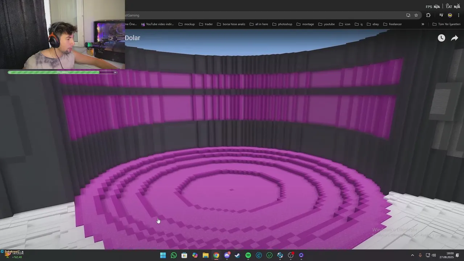Open Spotify from the taskbar
The width and height of the screenshot is (464, 261).
248,255
